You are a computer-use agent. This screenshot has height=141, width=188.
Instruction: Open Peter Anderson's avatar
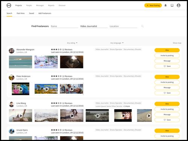pyautogui.click(x=12, y=78)
